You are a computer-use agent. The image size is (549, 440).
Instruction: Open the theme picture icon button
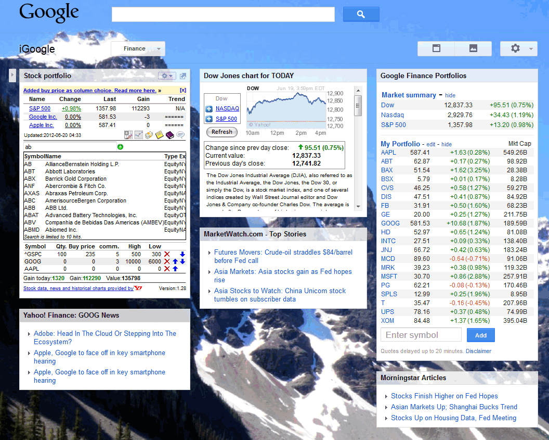[x=473, y=48]
